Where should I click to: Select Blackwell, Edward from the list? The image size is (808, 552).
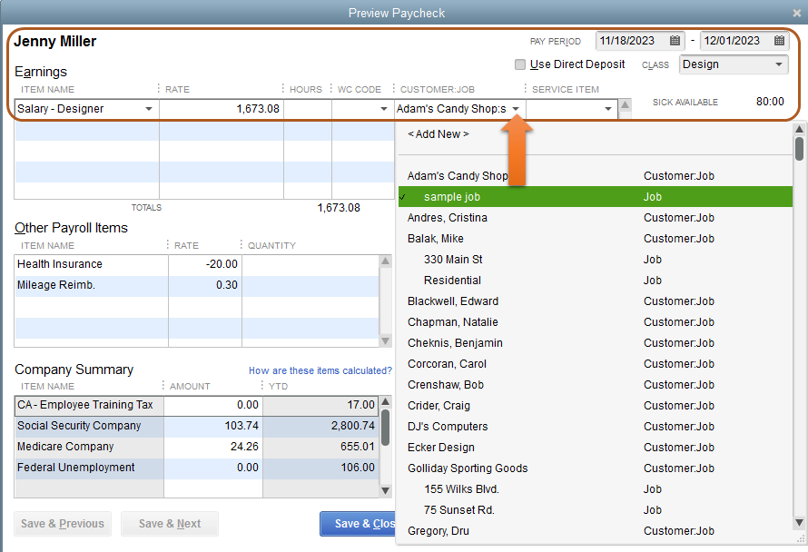coord(453,301)
